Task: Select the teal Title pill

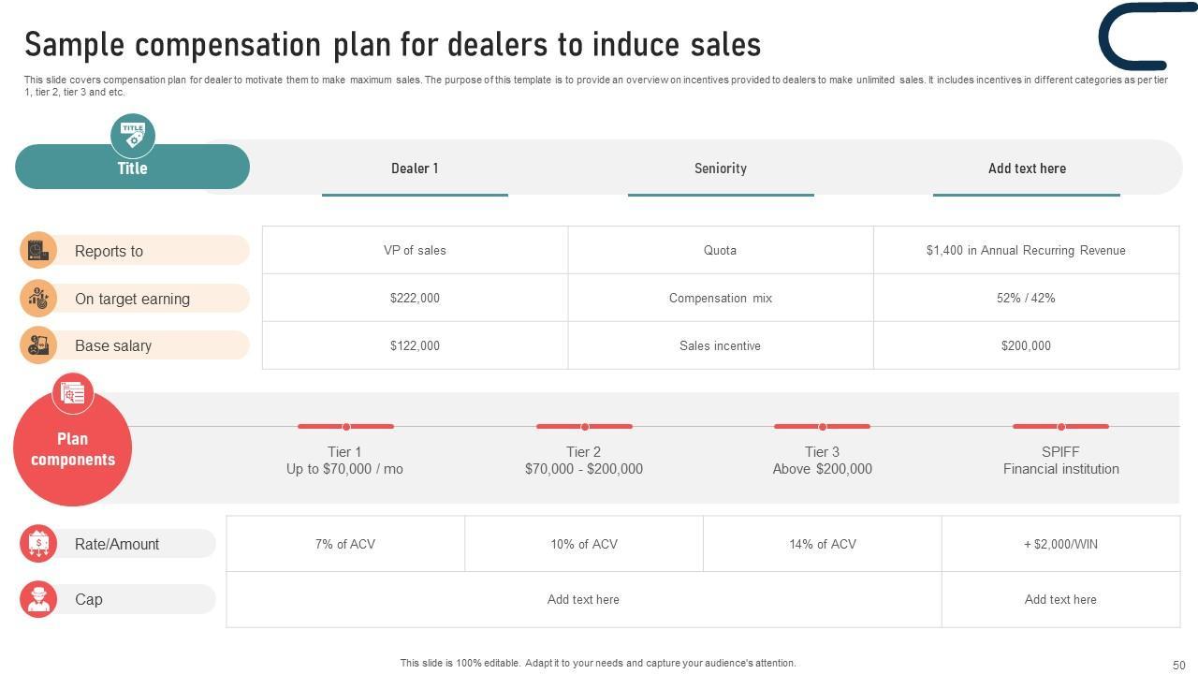Action: click(x=132, y=168)
